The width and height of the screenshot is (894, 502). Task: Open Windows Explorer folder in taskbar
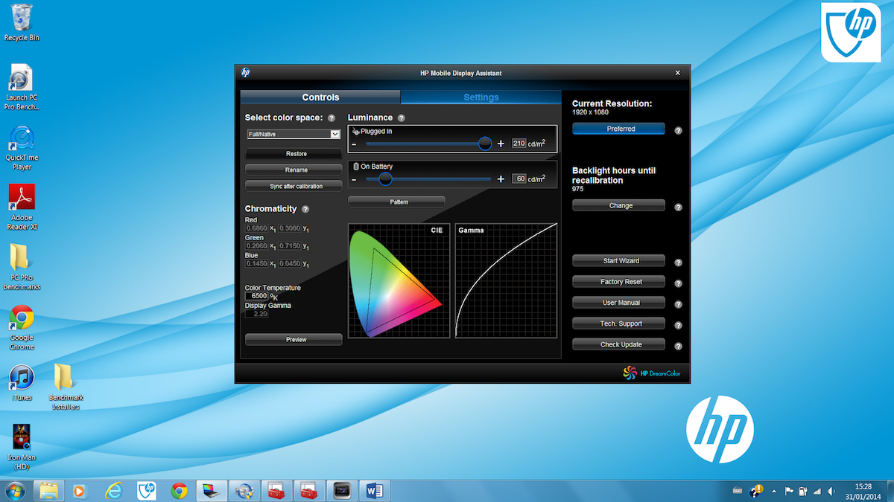pyautogui.click(x=48, y=491)
